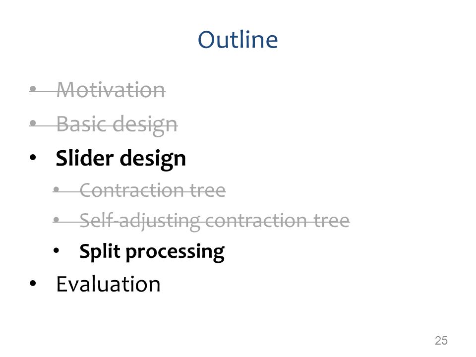Click the bullet dot before Motivation
The height and width of the screenshot is (357, 476).
[33, 89]
